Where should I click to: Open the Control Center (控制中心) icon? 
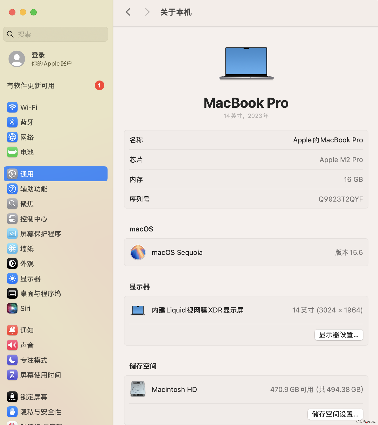(12, 219)
